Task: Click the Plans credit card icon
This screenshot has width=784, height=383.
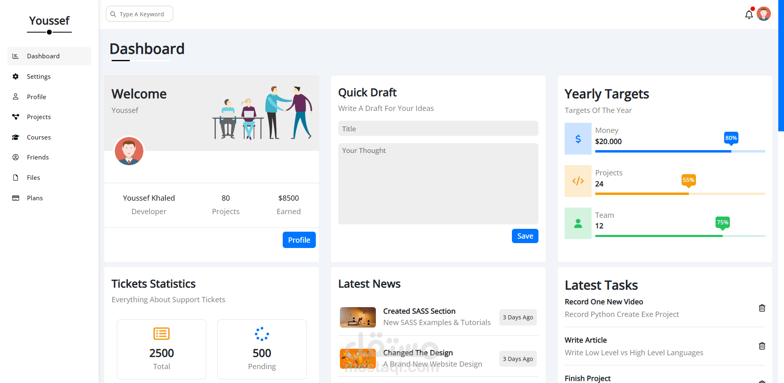Action: [16, 198]
